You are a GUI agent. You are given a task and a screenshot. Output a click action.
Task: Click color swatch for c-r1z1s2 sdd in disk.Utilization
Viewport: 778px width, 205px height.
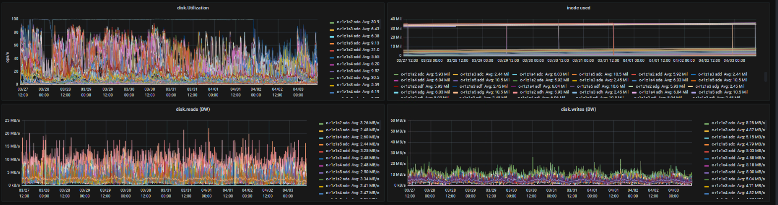pos(332,50)
